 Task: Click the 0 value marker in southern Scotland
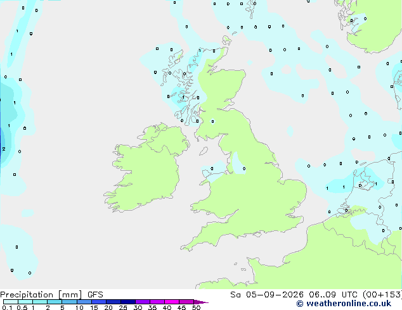point(212,121)
